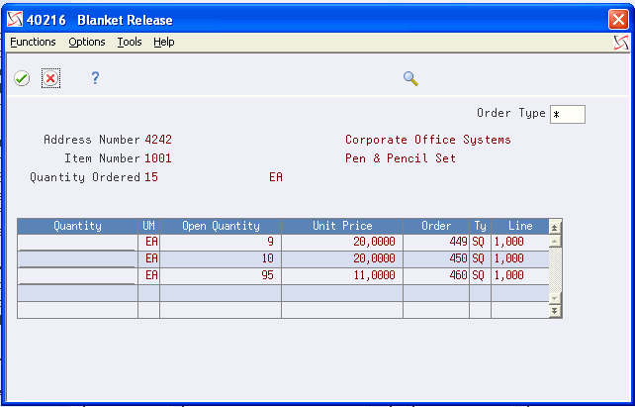635x407 pixels.
Task: Jump to top with the grid's page-up arrow
Action: coord(555,228)
